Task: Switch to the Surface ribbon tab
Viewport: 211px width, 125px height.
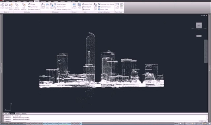Action: (x=19, y=1)
